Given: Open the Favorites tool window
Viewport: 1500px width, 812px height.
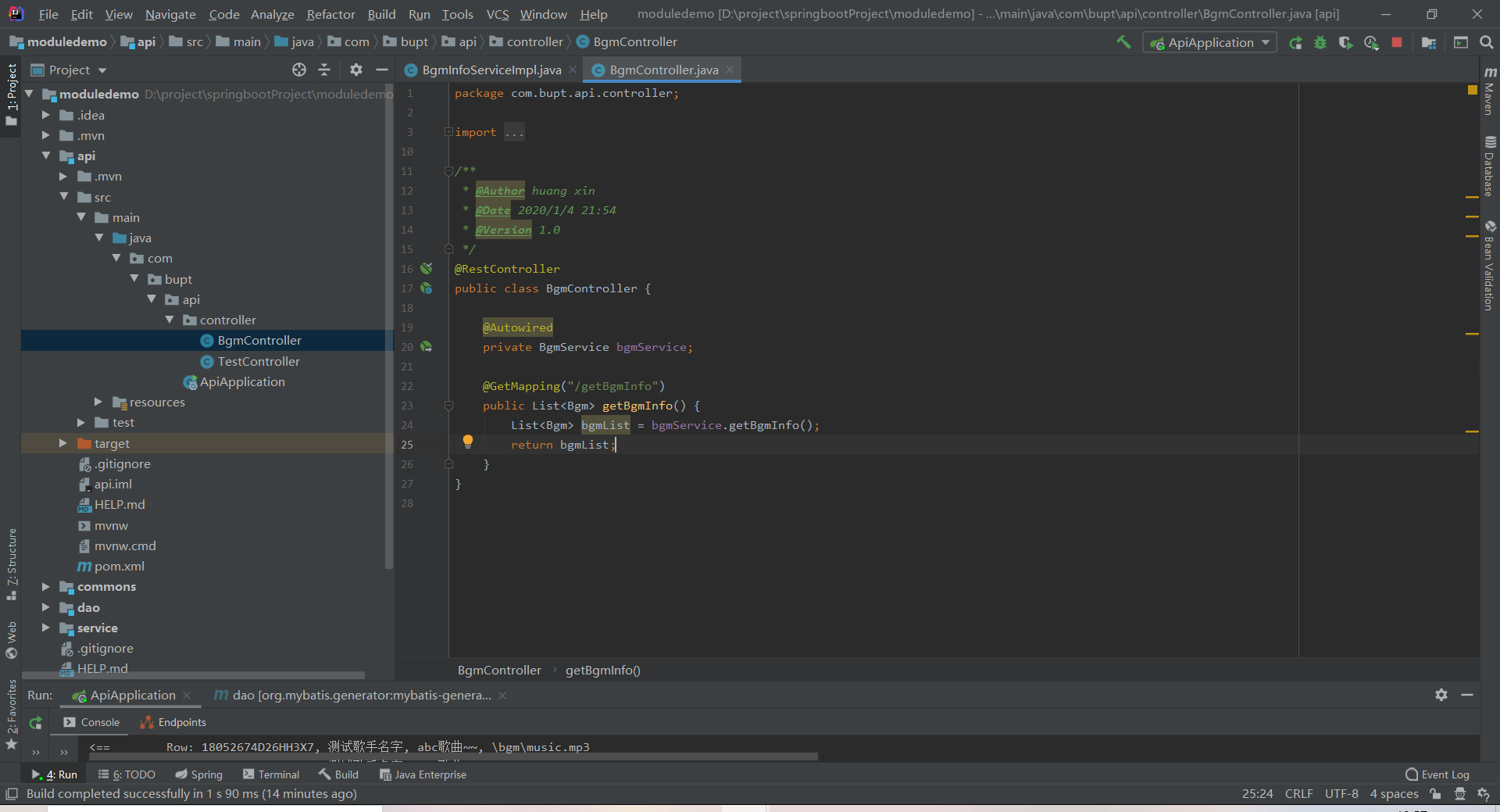Looking at the screenshot, I should [12, 714].
